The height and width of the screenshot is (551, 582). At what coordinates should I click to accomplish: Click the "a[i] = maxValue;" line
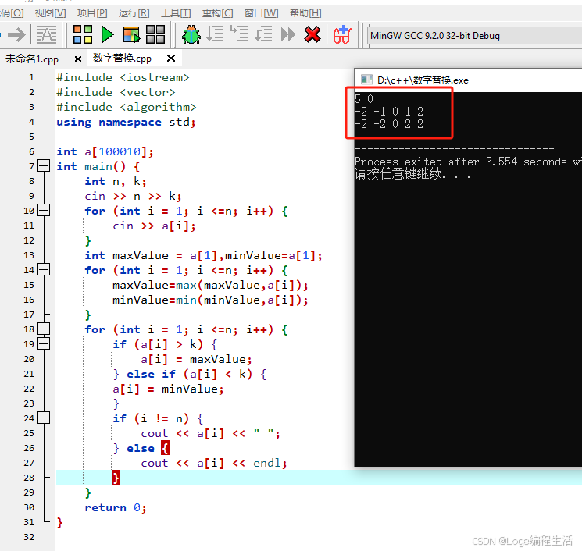pyautogui.click(x=196, y=359)
